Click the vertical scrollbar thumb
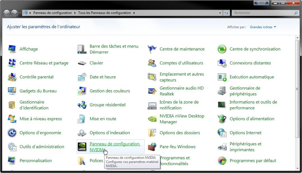This screenshot has width=302, height=173. click(x=297, y=89)
